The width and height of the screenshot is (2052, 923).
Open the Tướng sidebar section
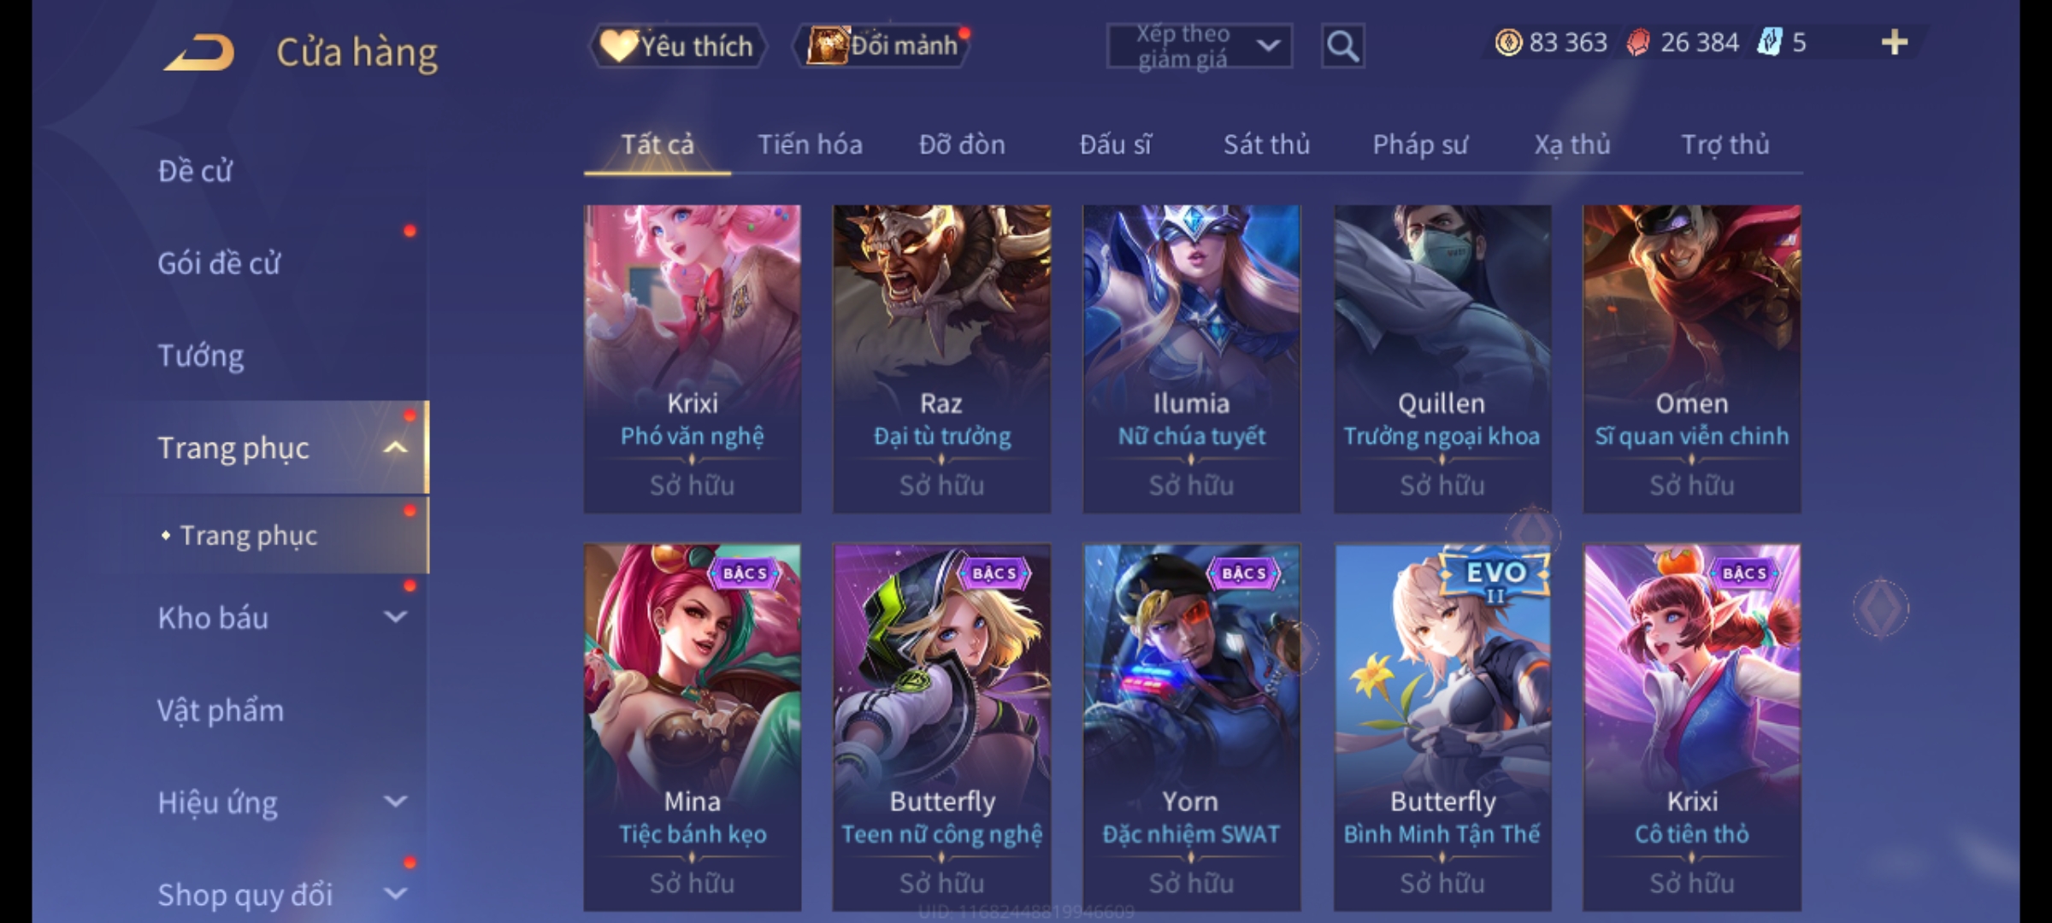click(201, 356)
